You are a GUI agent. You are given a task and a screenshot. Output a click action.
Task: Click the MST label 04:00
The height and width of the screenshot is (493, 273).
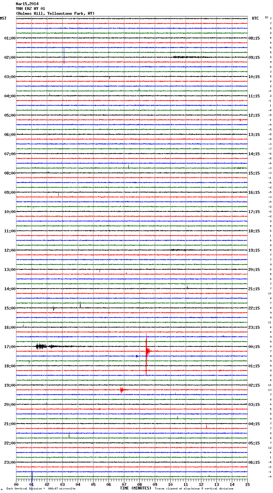(x=10, y=96)
